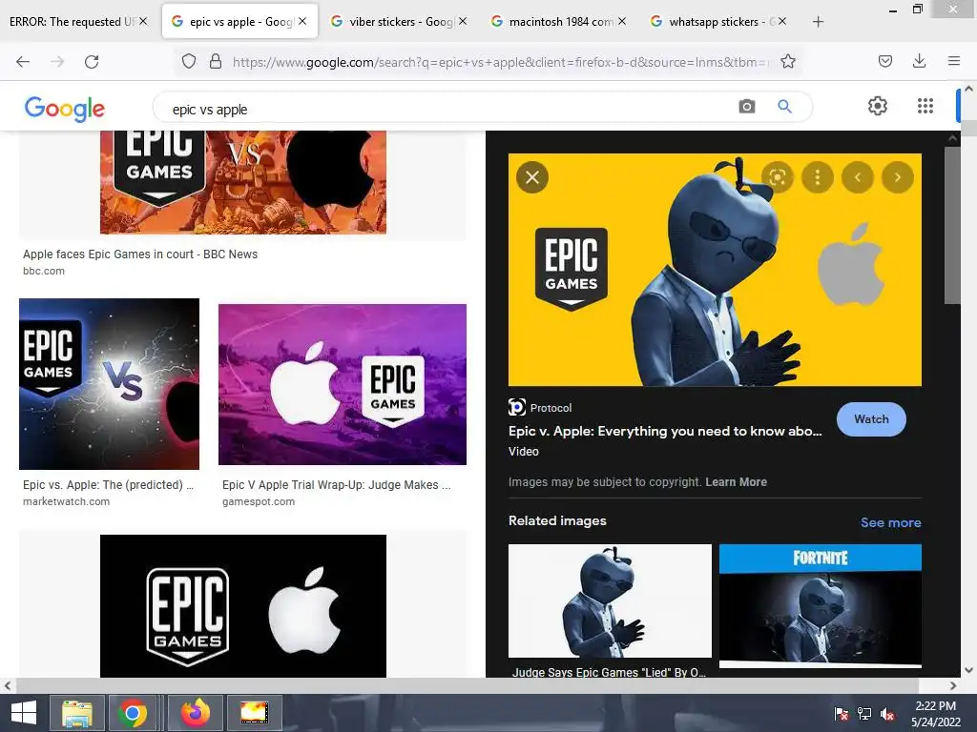Screen dimensions: 977x732
Task: Click the Epic vs. Apple: The (predicted) caption
Action: tap(109, 485)
